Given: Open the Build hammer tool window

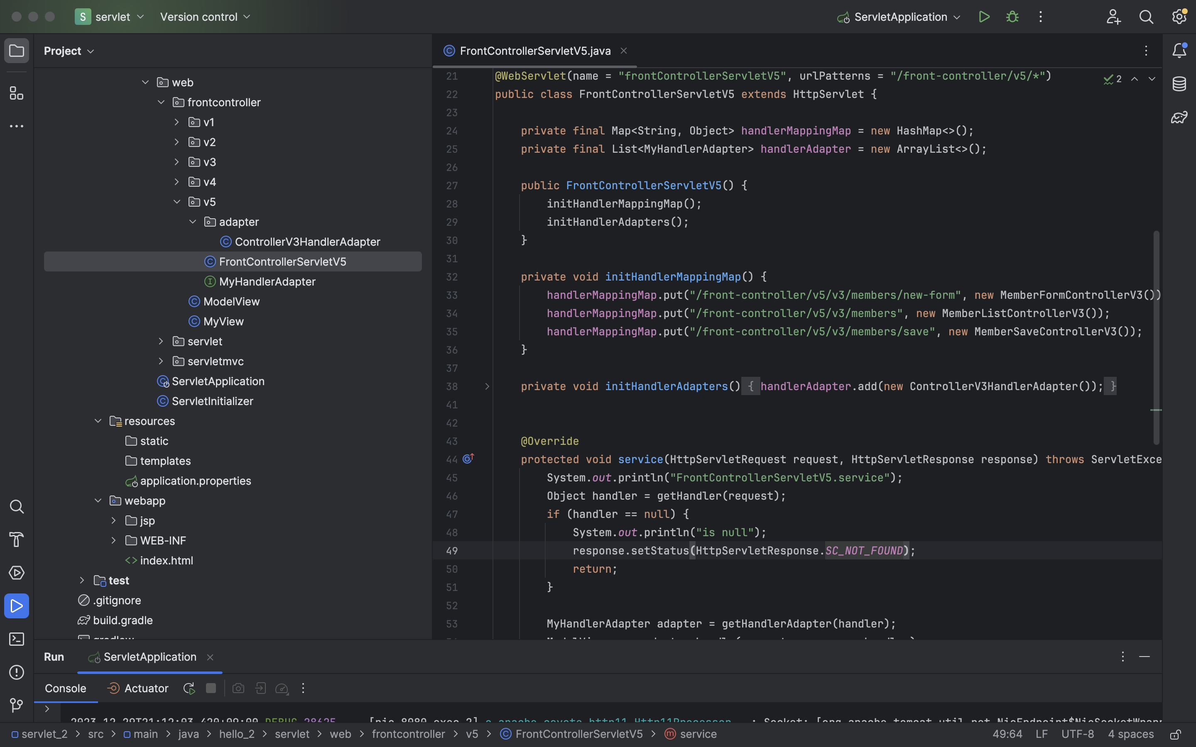Looking at the screenshot, I should coord(16,539).
